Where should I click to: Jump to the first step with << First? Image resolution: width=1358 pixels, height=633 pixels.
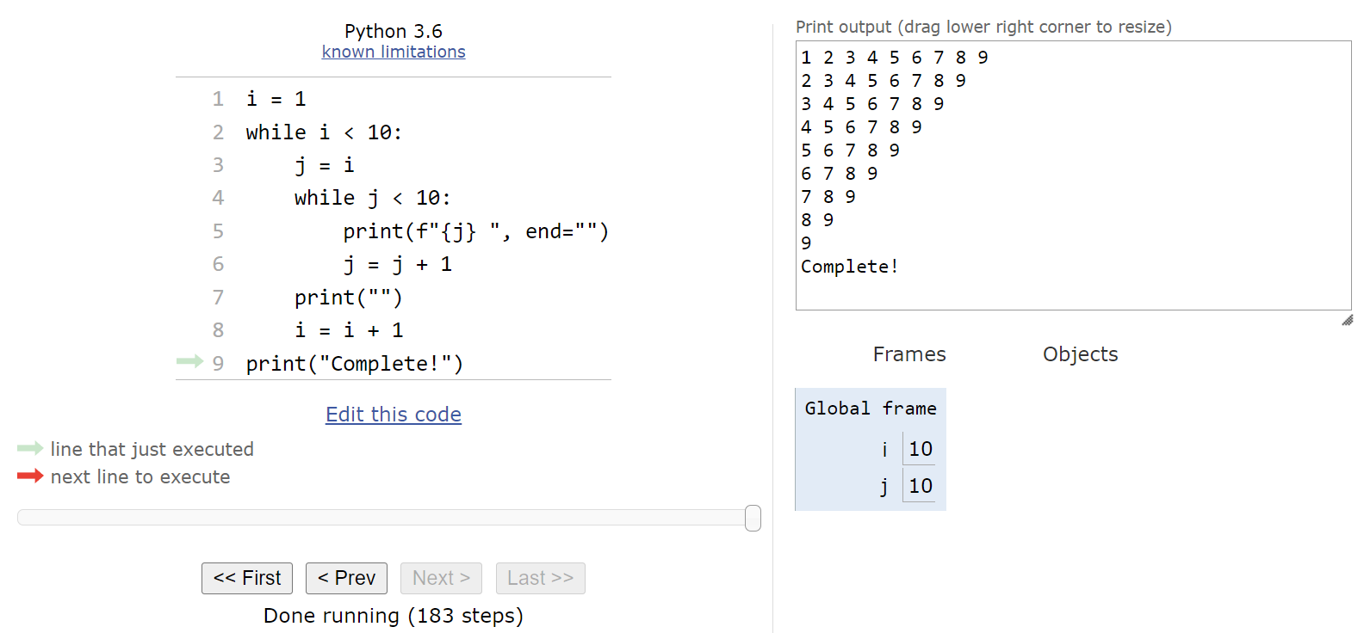click(247, 578)
